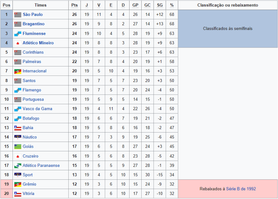Click the Times column header

tap(40, 5)
